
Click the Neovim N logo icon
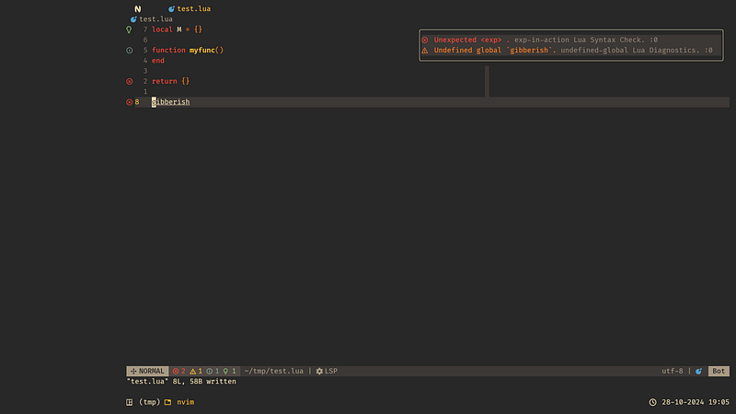point(137,9)
